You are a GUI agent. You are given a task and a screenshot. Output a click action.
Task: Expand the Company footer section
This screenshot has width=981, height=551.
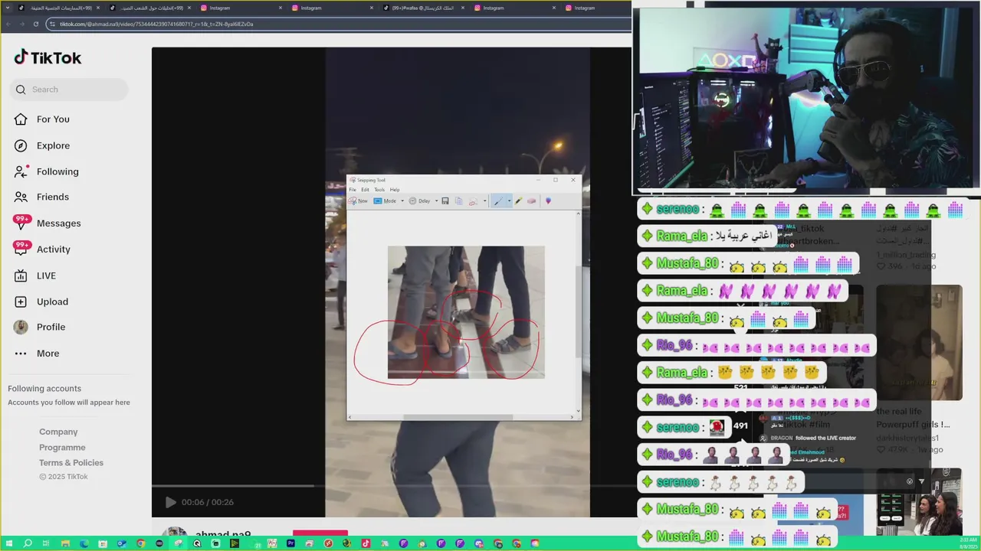(x=58, y=432)
